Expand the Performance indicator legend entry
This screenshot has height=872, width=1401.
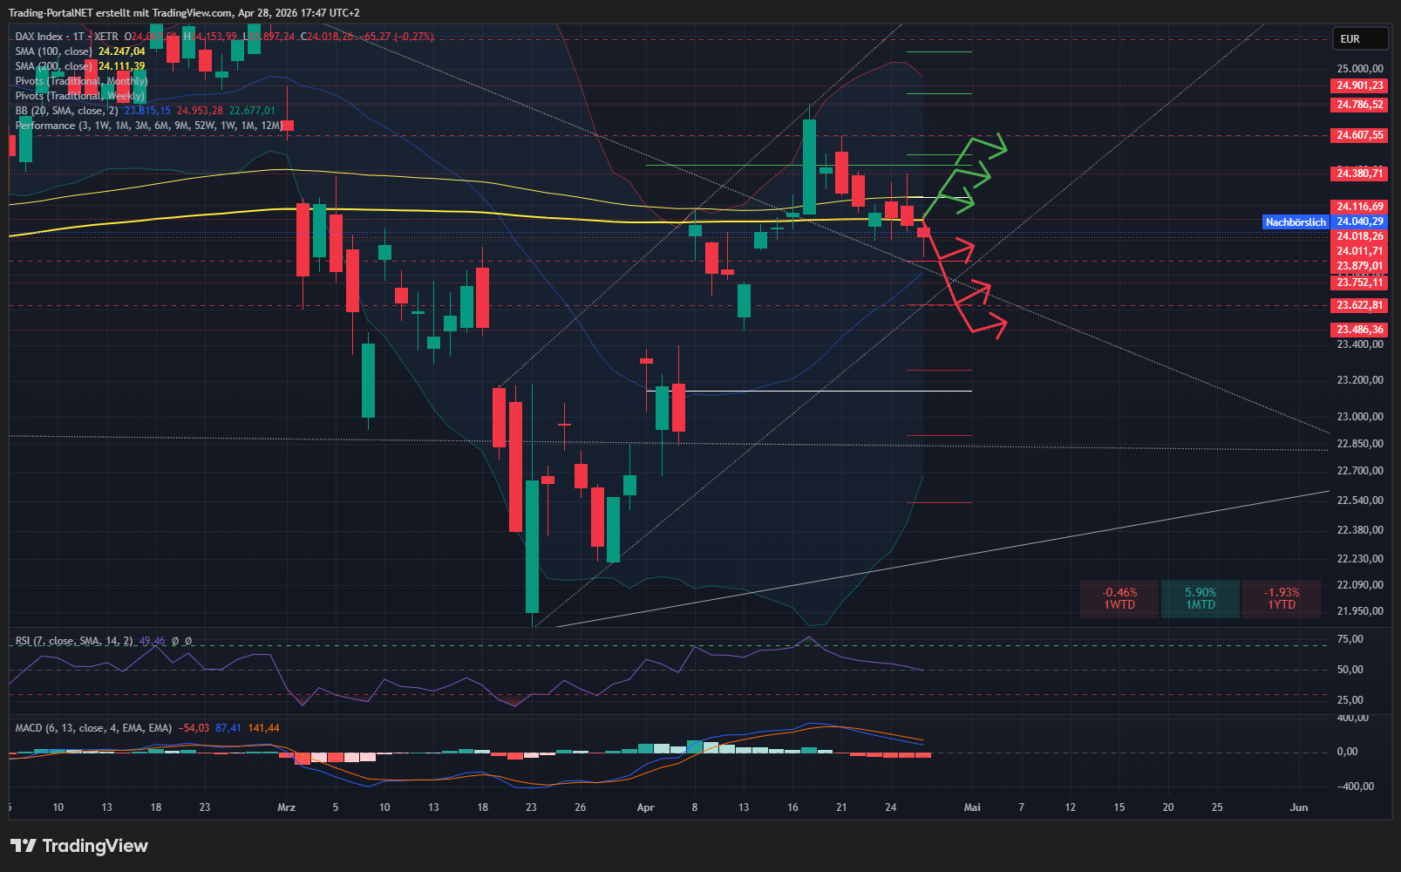tap(148, 126)
